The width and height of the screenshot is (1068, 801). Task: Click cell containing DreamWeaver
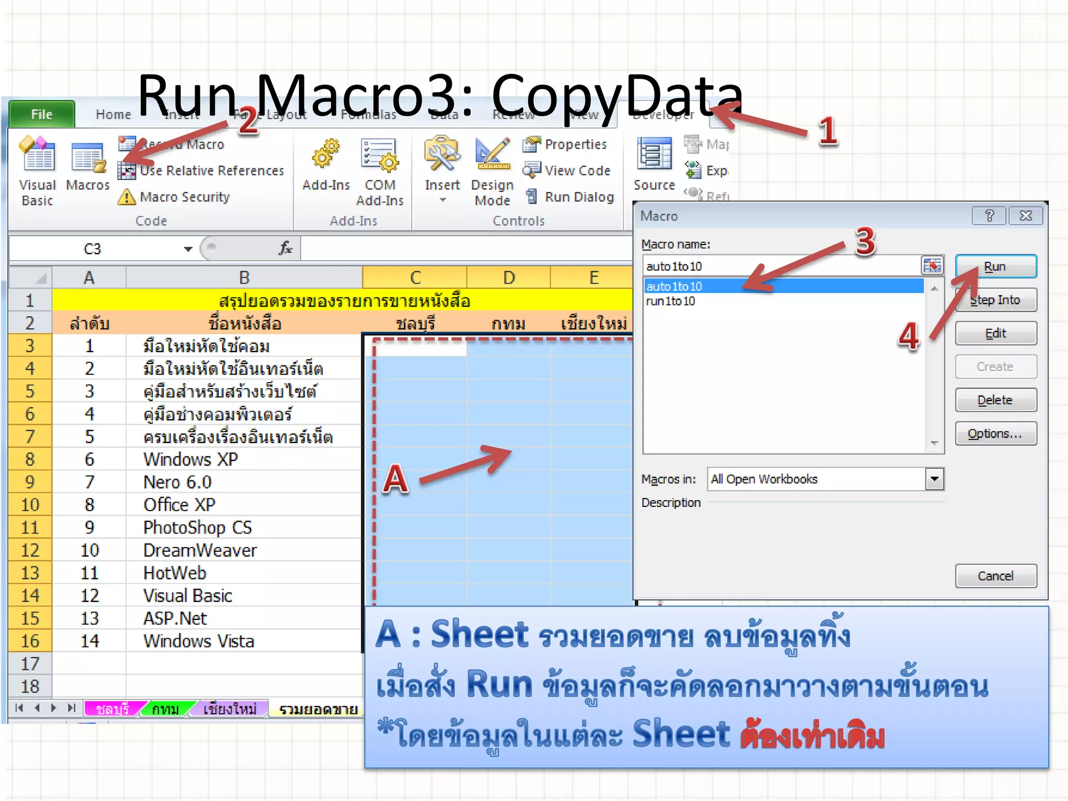(244, 550)
